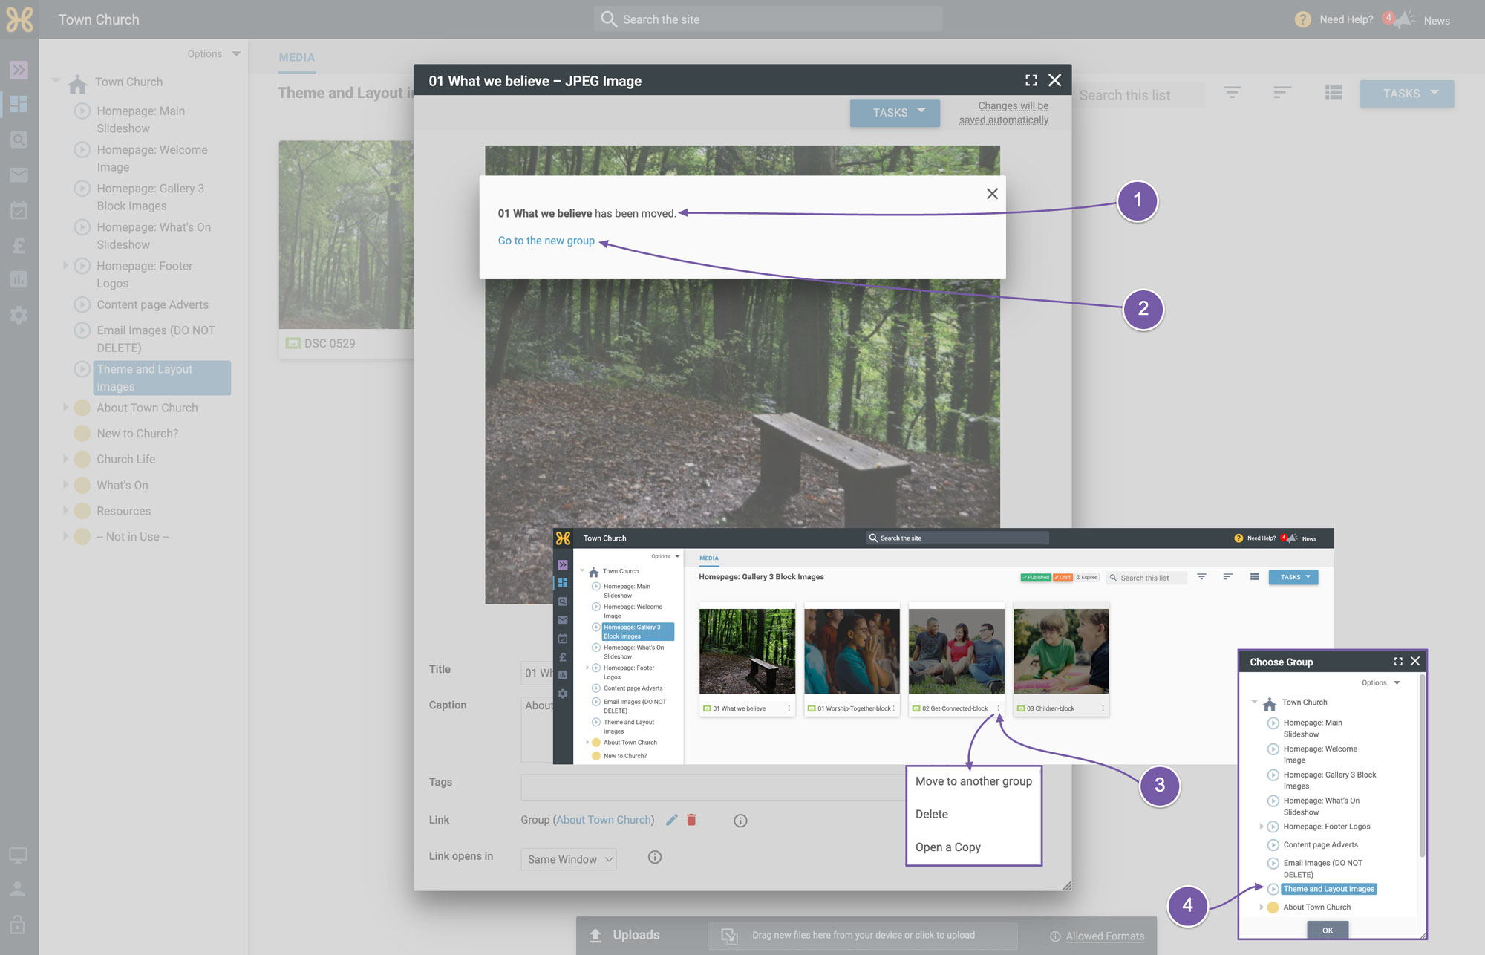1485x955 pixels.
Task: Open the mail envelope icon in left rail
Action: 19,175
